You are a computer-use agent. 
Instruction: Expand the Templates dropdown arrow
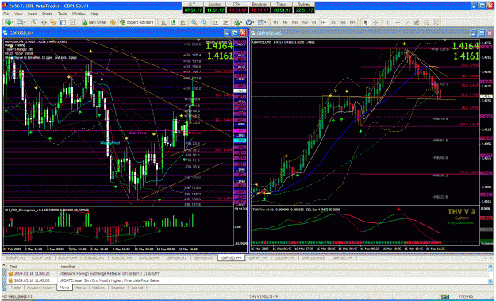[x=265, y=22]
